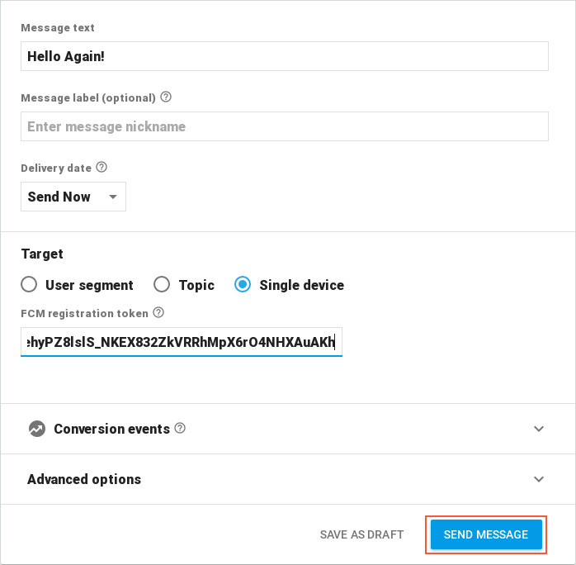
Task: Click the Conversion events trend icon
Action: pyautogui.click(x=36, y=429)
